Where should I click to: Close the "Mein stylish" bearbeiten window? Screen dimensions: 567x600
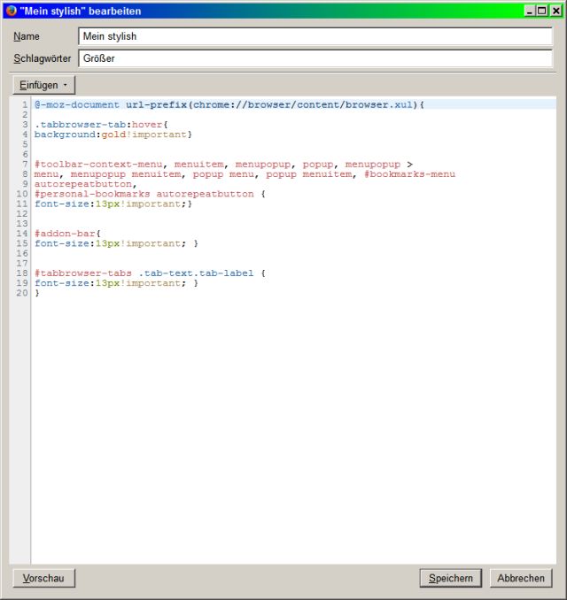pyautogui.click(x=555, y=11)
